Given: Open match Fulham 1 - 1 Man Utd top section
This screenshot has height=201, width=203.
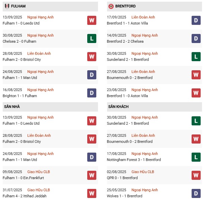Looking at the screenshot, I should 20,78.
